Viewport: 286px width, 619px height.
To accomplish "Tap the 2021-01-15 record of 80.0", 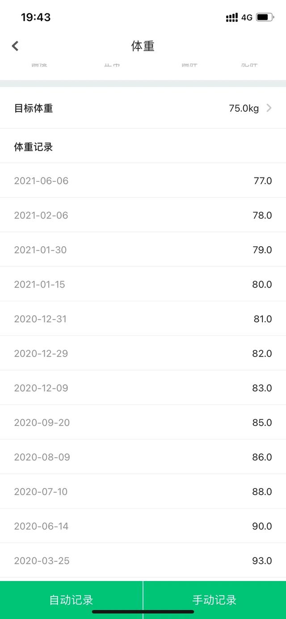I will (143, 284).
